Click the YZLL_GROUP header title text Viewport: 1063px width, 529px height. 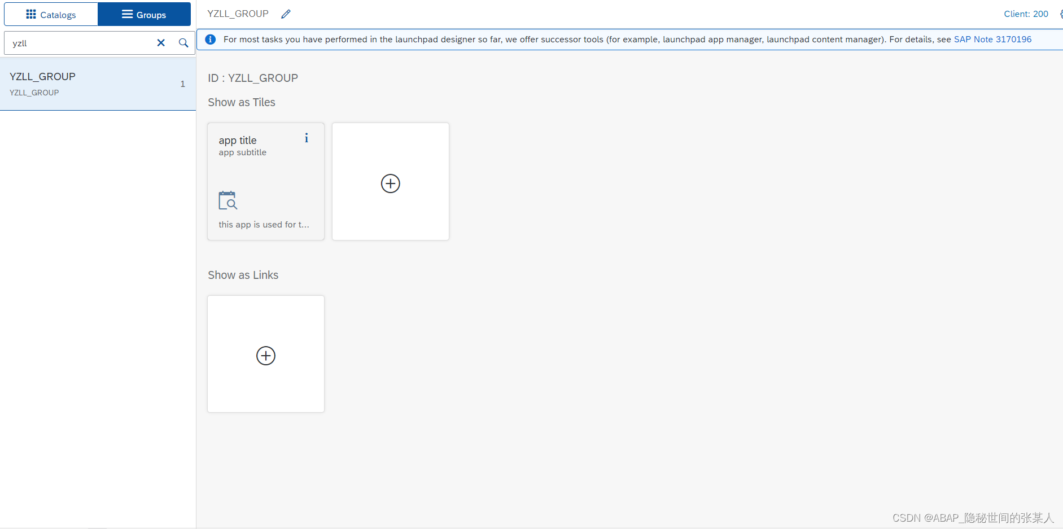(238, 14)
